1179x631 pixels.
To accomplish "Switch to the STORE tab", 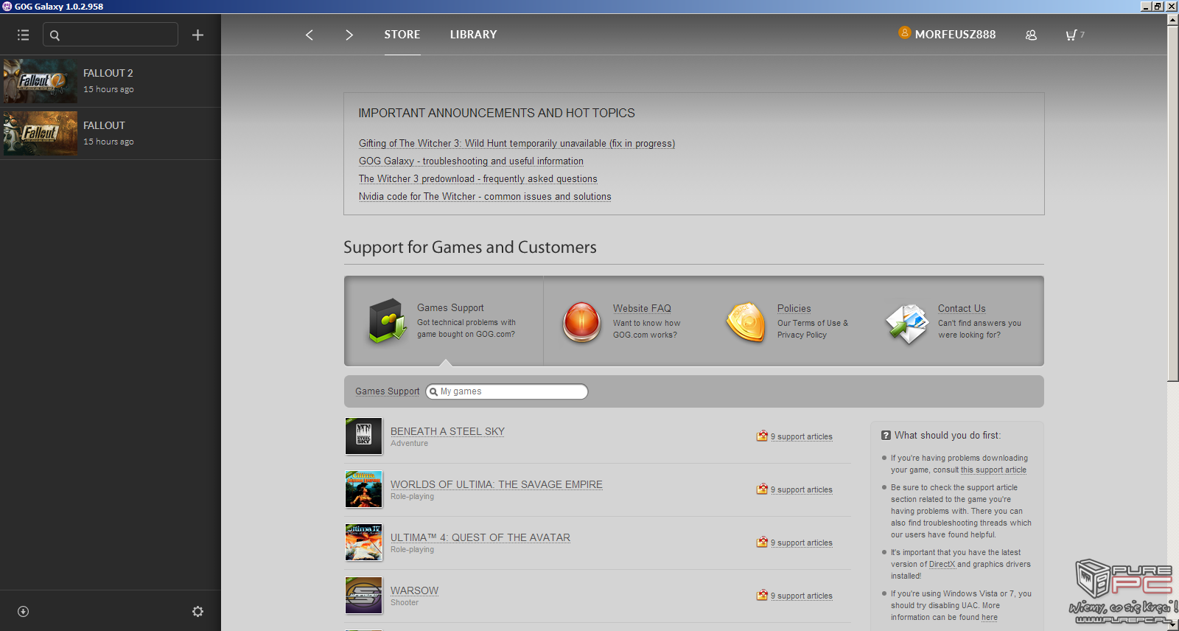I will (x=402, y=35).
